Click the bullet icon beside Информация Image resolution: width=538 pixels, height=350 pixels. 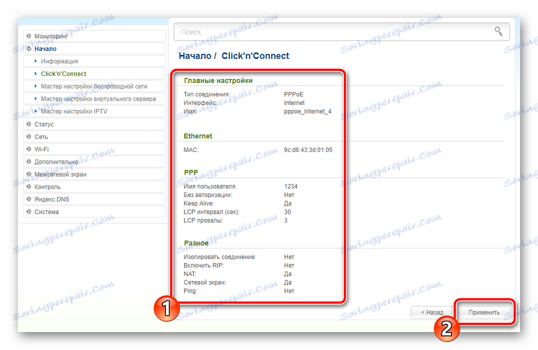click(x=35, y=61)
